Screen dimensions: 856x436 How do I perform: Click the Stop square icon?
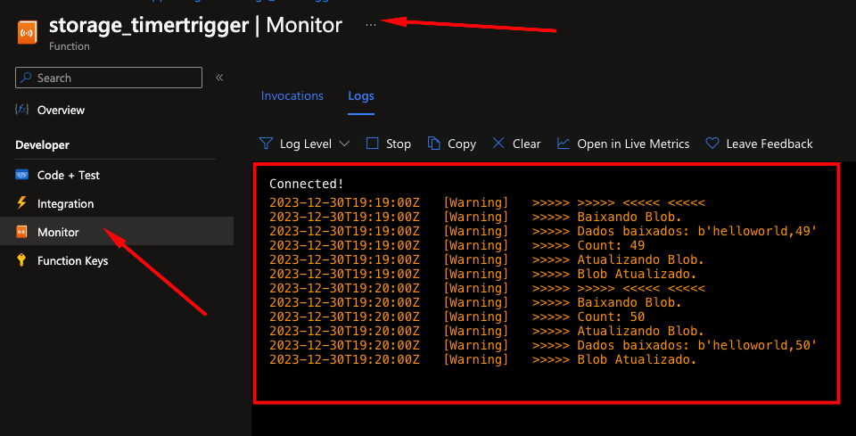[373, 144]
